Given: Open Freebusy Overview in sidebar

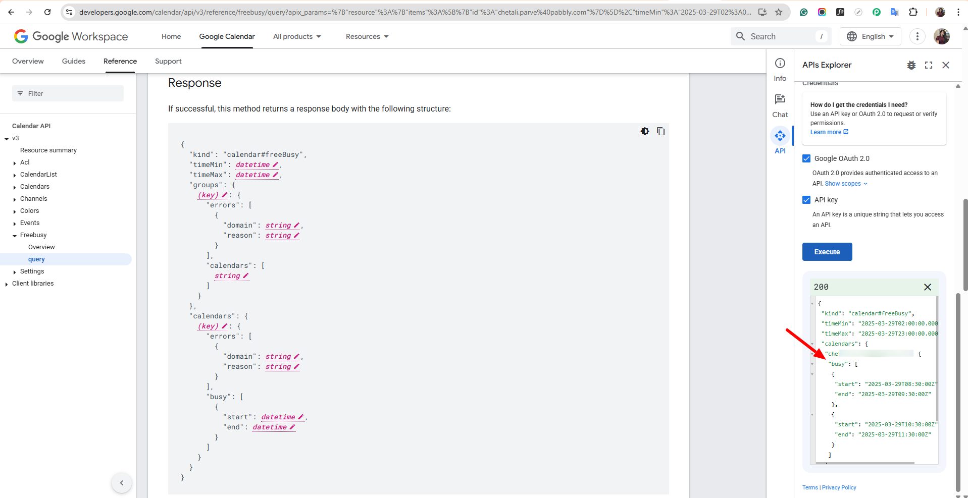Looking at the screenshot, I should pos(41,247).
